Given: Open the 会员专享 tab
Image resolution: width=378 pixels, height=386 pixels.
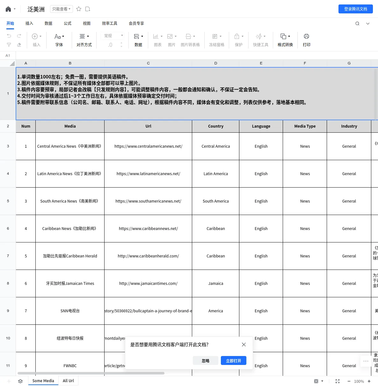Looking at the screenshot, I should click(136, 23).
